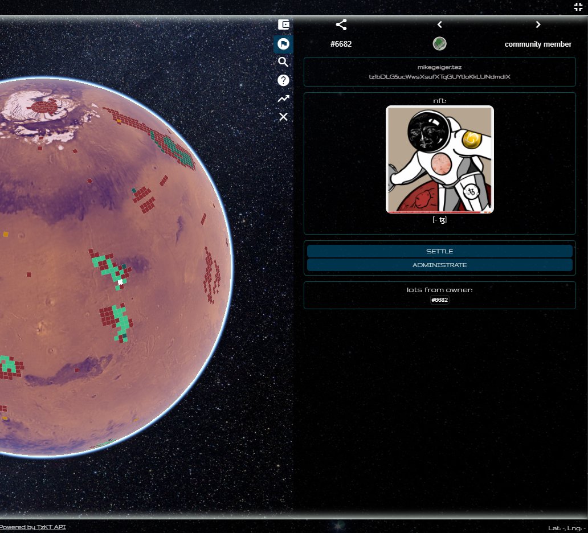Click the round green owner avatar
588x533 pixels.
tap(439, 44)
